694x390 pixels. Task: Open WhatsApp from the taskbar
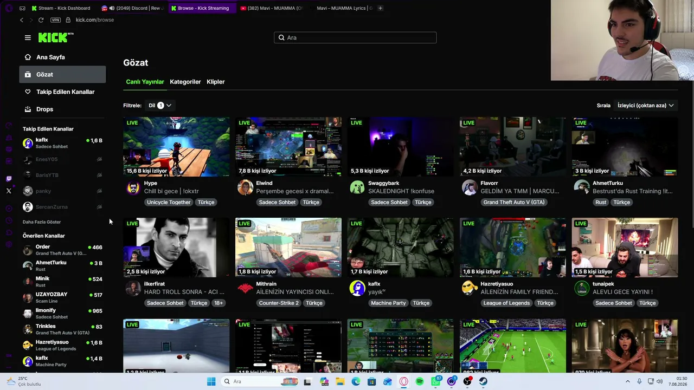436,381
